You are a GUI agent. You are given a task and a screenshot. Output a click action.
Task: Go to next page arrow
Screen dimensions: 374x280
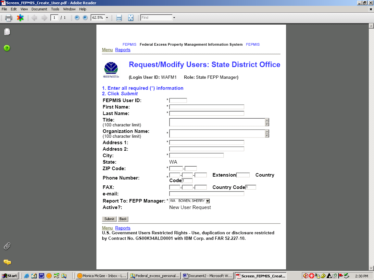pyautogui.click(x=44, y=17)
